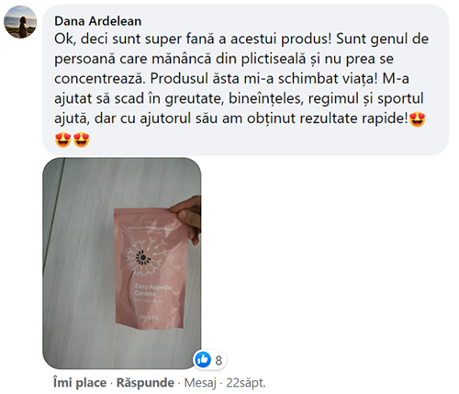The image size is (459, 394).
Task: Click the blue thumbs-up reaction icon
Action: pyautogui.click(x=203, y=359)
